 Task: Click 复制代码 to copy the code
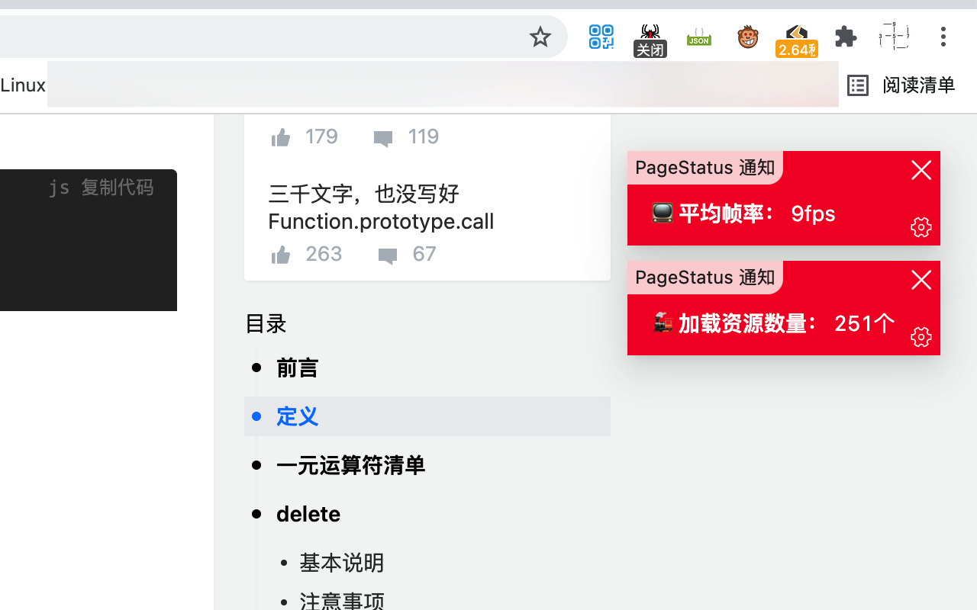118,188
